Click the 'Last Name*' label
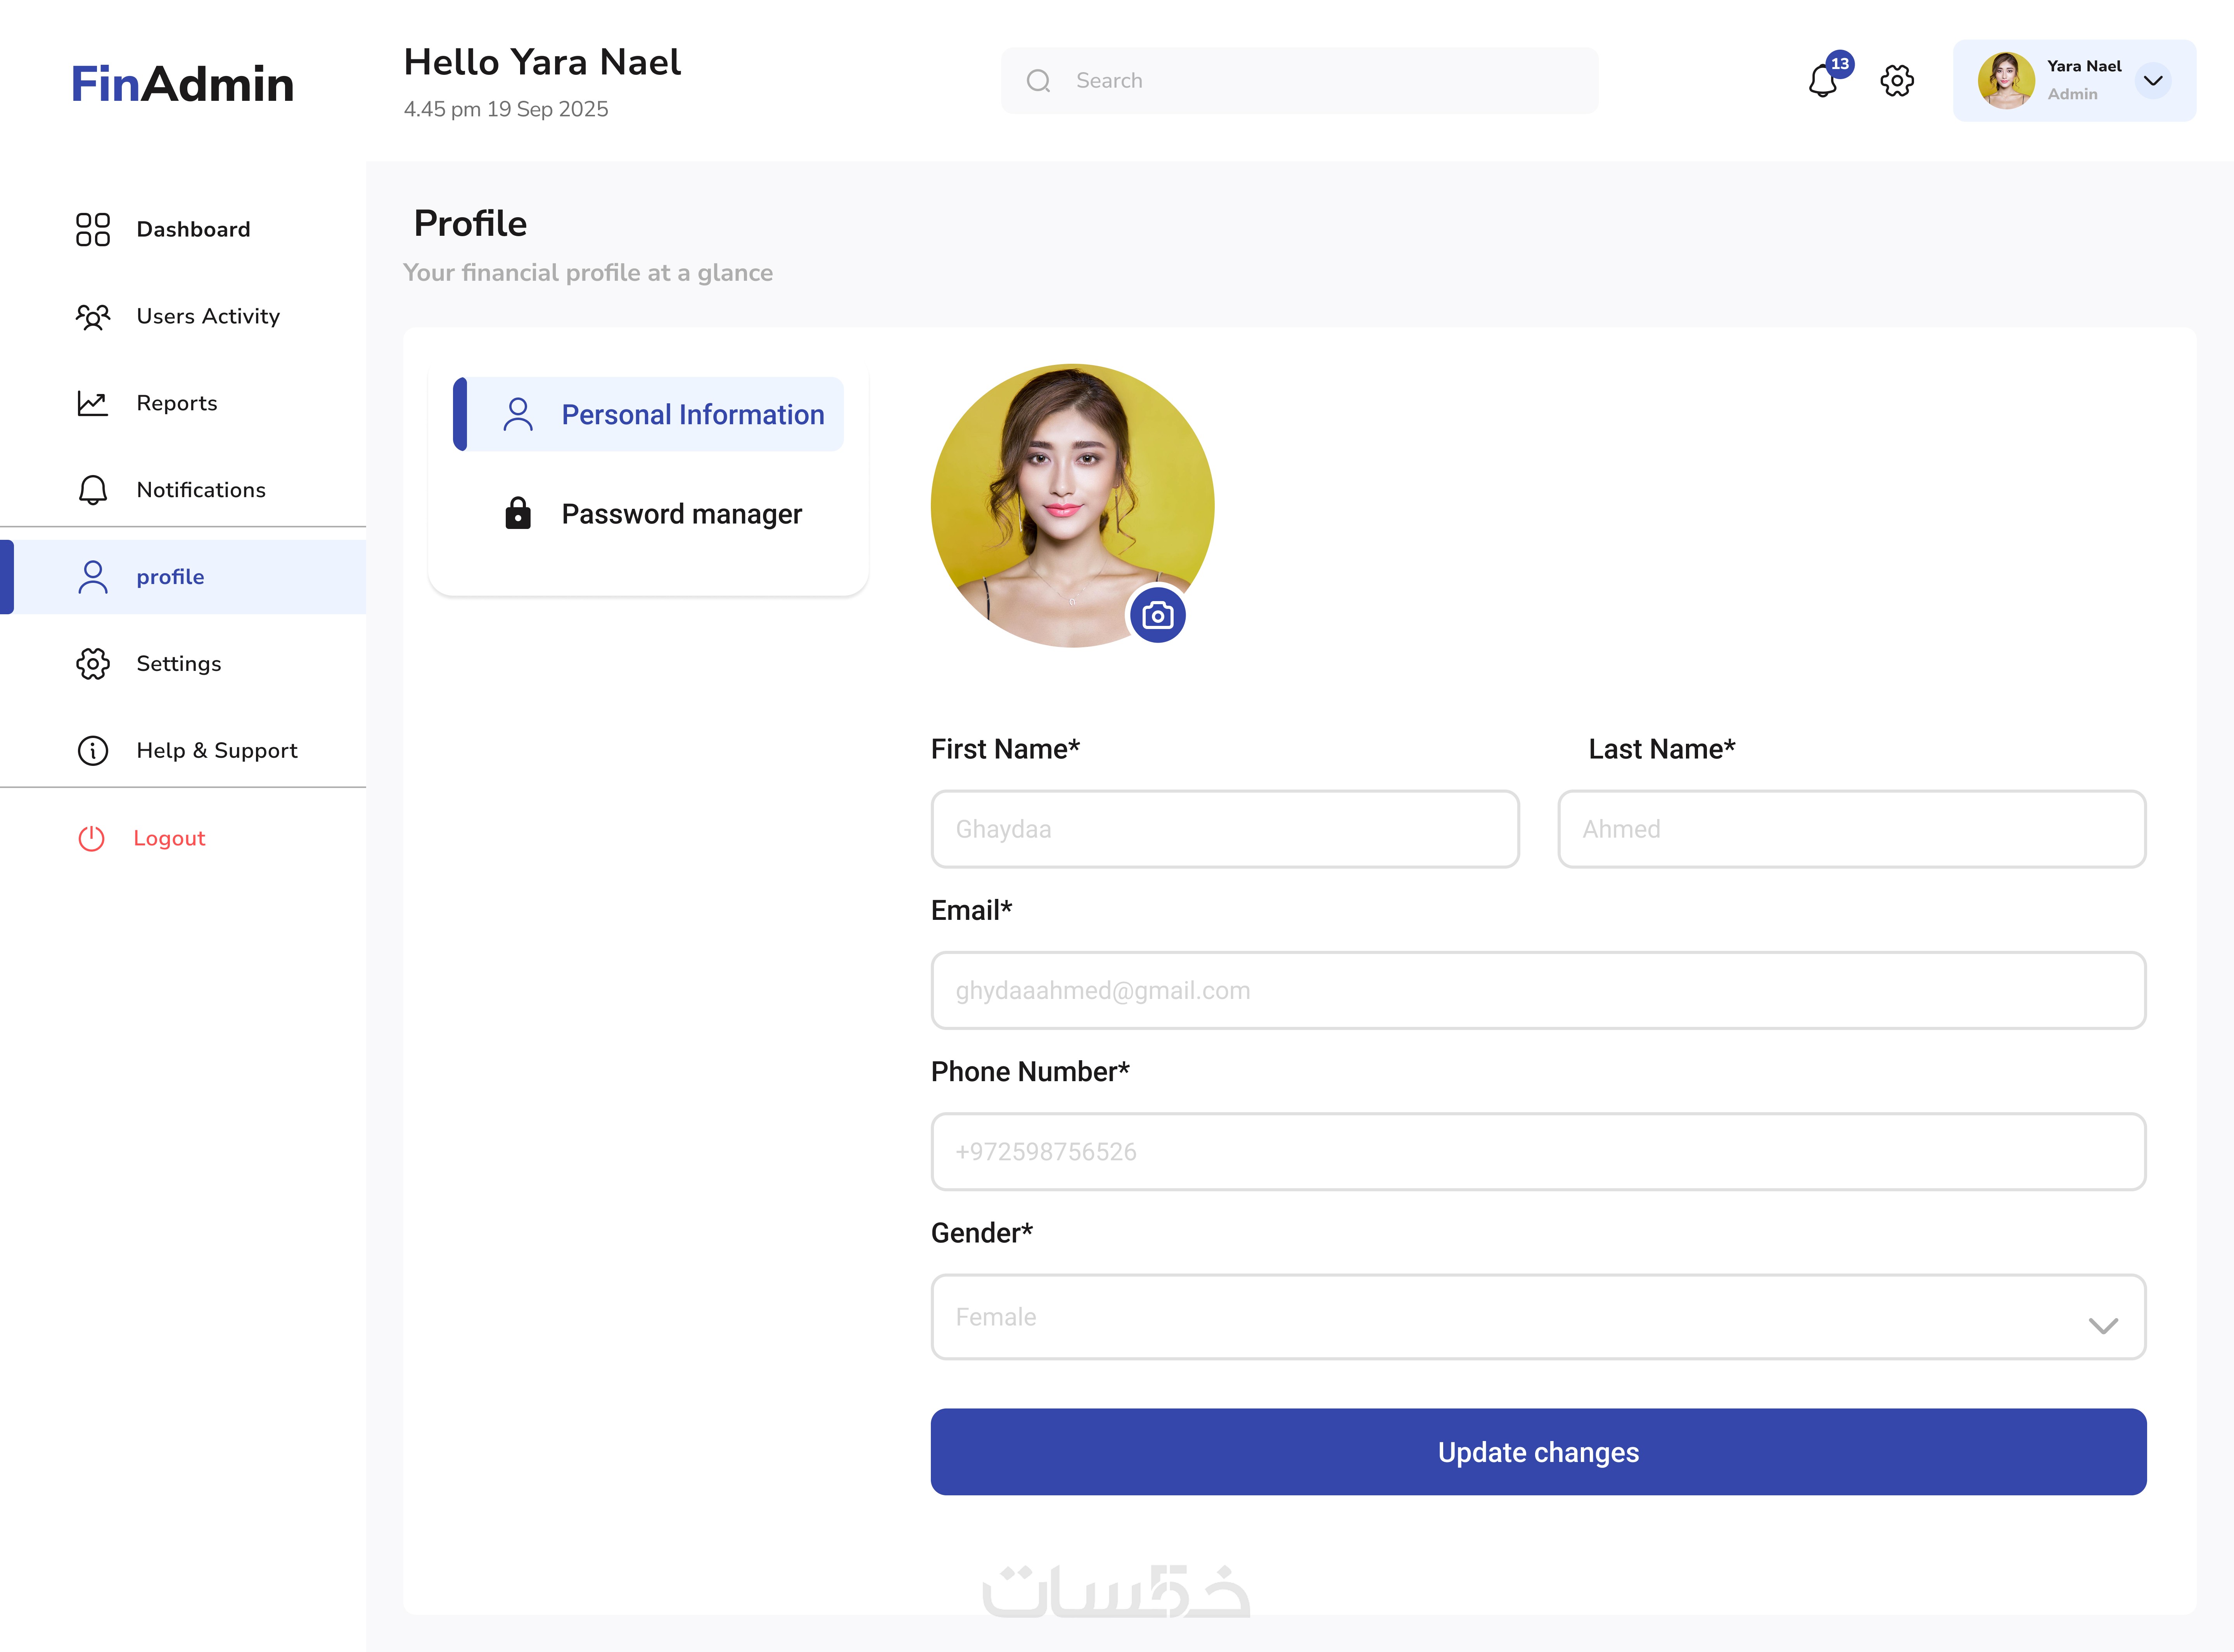The width and height of the screenshot is (2234, 1652). pos(1662,749)
